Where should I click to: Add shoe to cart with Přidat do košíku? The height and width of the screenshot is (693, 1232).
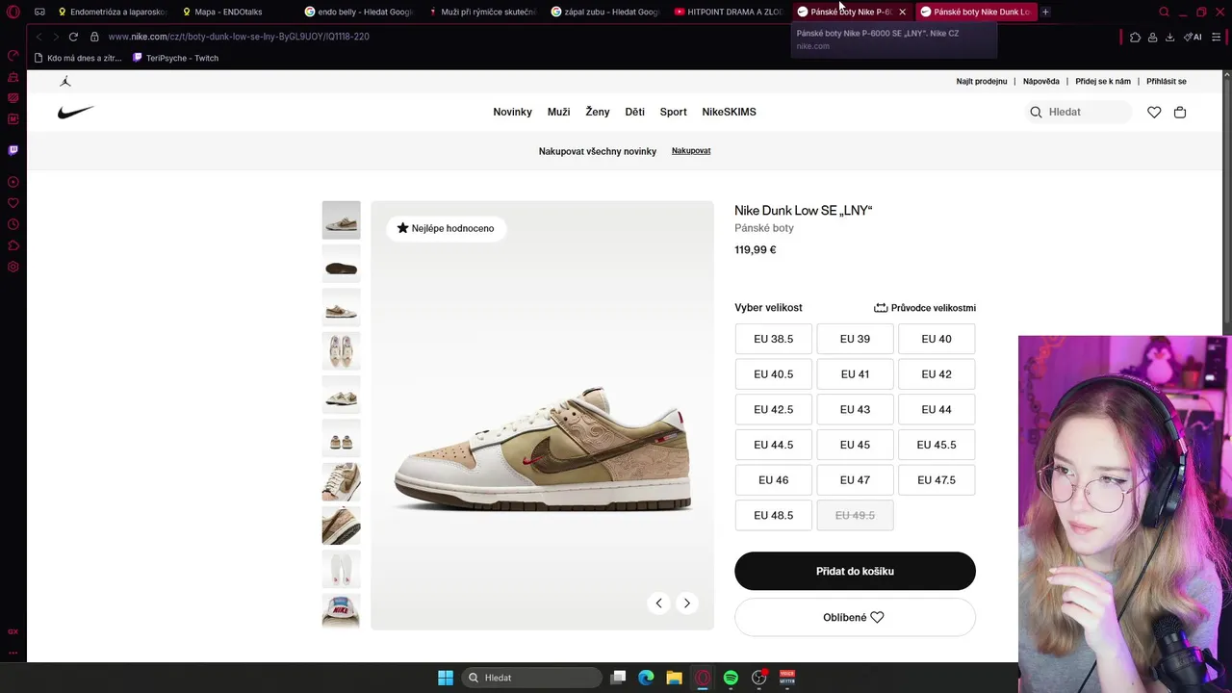[855, 571]
